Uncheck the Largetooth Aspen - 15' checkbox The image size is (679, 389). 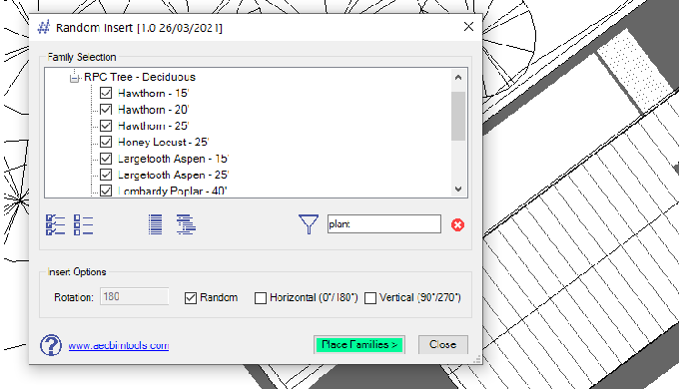point(106,159)
